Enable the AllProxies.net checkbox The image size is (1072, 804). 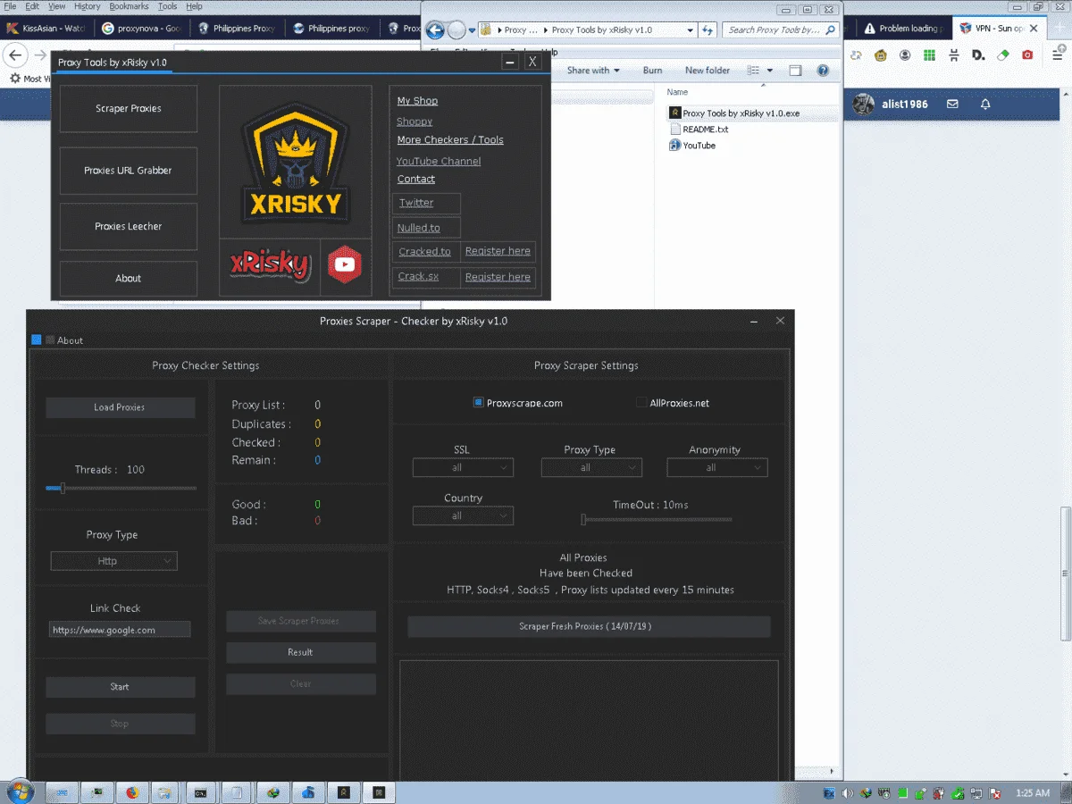[x=641, y=403]
